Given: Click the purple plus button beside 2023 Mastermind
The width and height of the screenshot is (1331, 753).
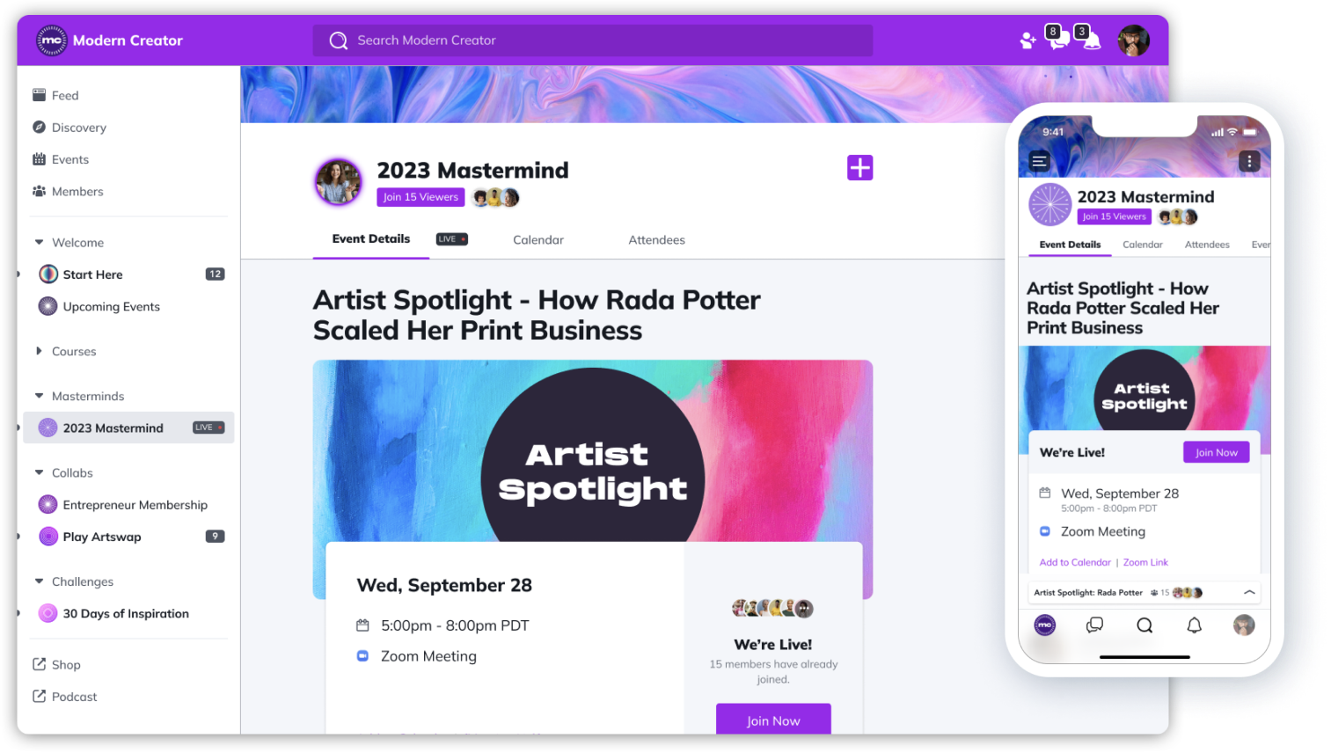Looking at the screenshot, I should [x=859, y=167].
